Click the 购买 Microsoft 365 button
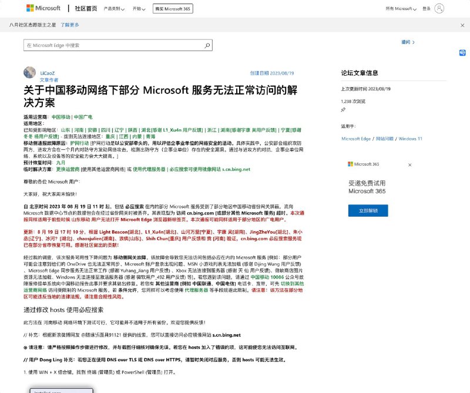This screenshot has height=393, width=470. (x=173, y=8)
